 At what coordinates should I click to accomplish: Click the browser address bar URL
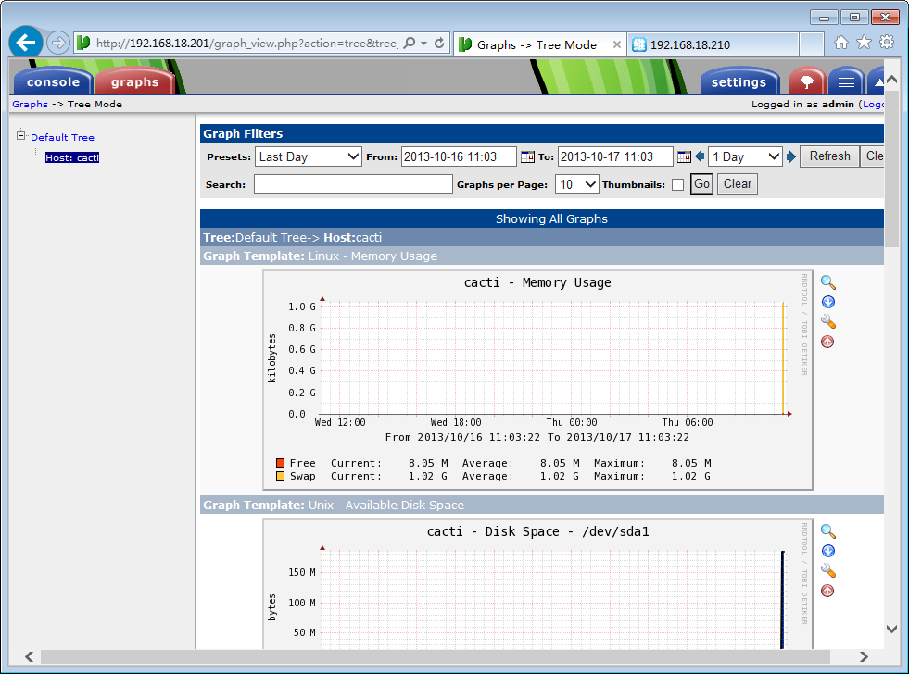(x=246, y=44)
